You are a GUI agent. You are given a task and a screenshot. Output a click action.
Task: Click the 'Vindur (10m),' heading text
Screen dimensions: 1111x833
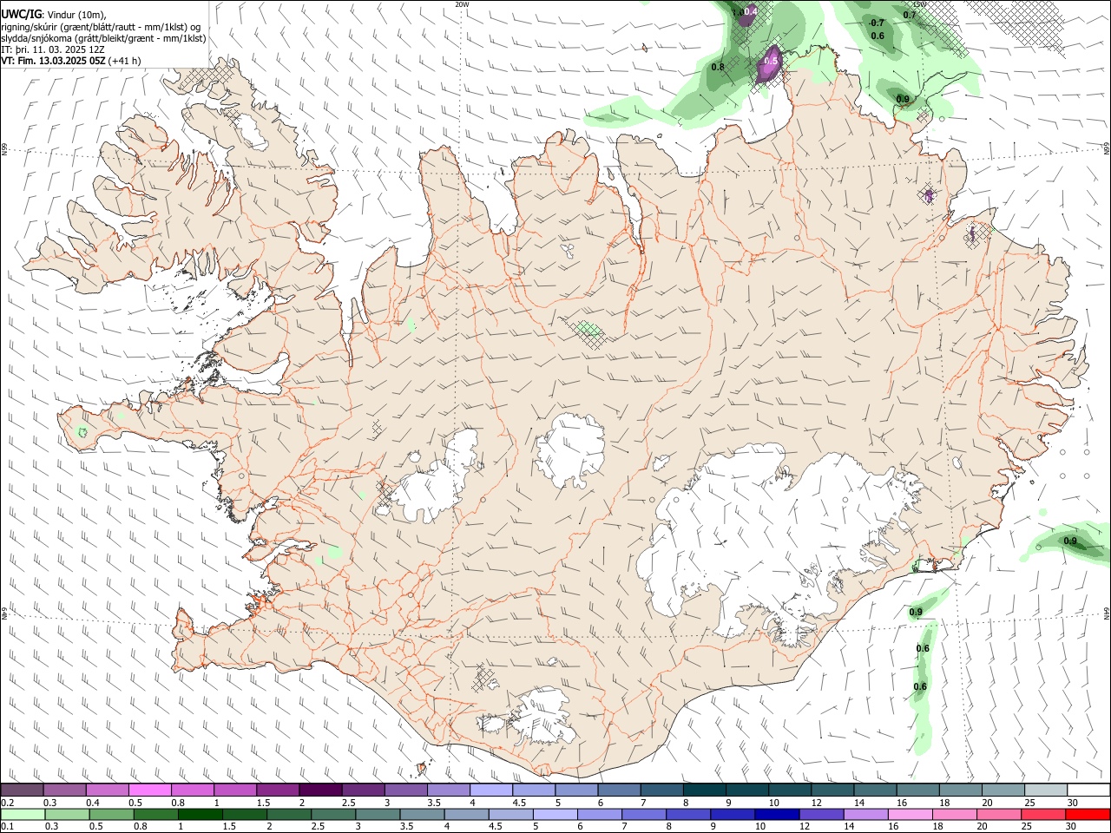click(76, 14)
